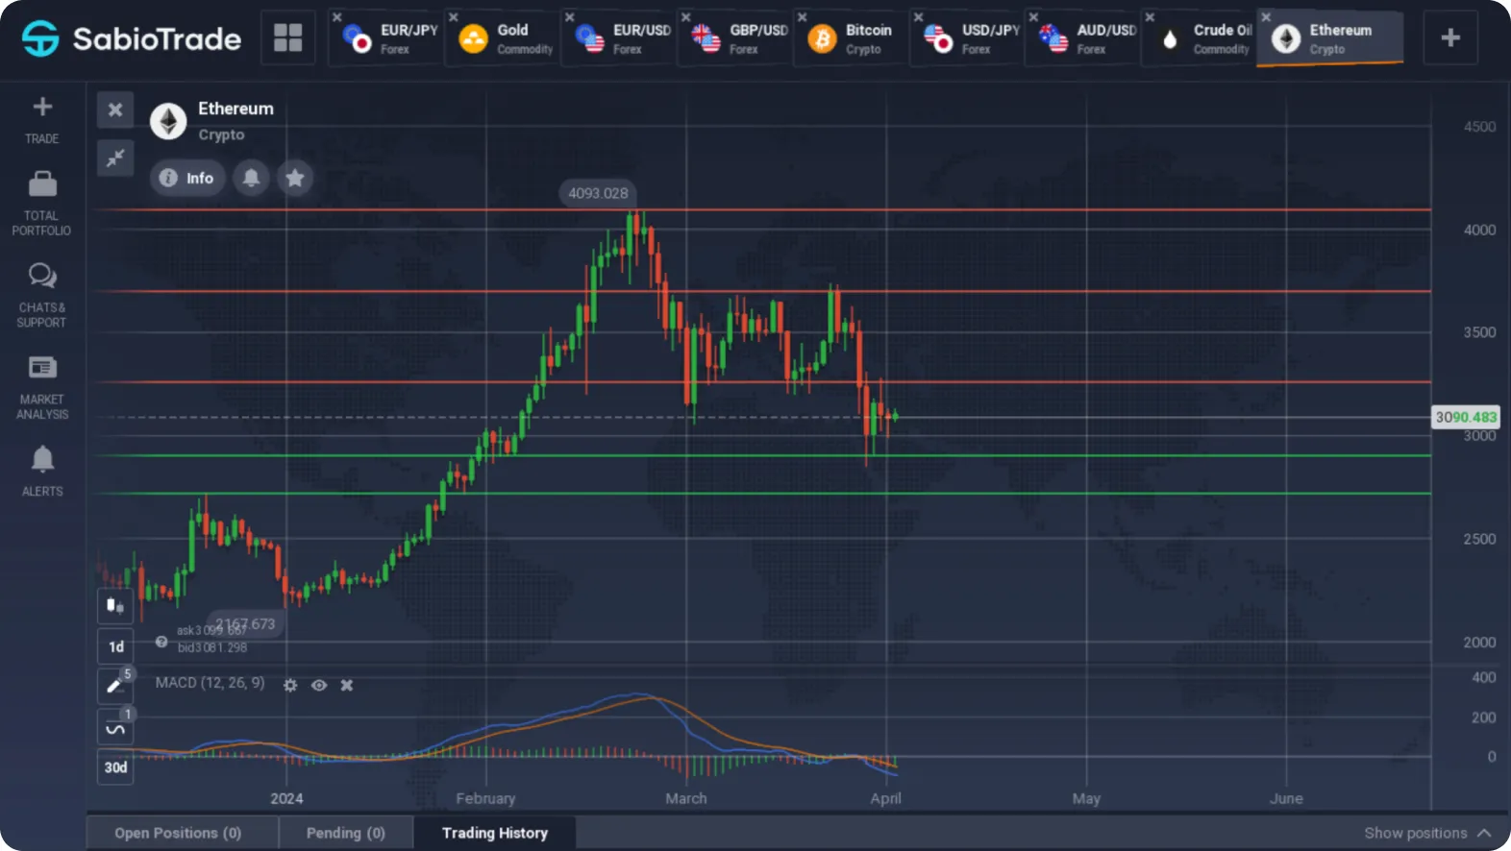The image size is (1511, 851).
Task: Expand Show positions chevron
Action: point(1484,833)
